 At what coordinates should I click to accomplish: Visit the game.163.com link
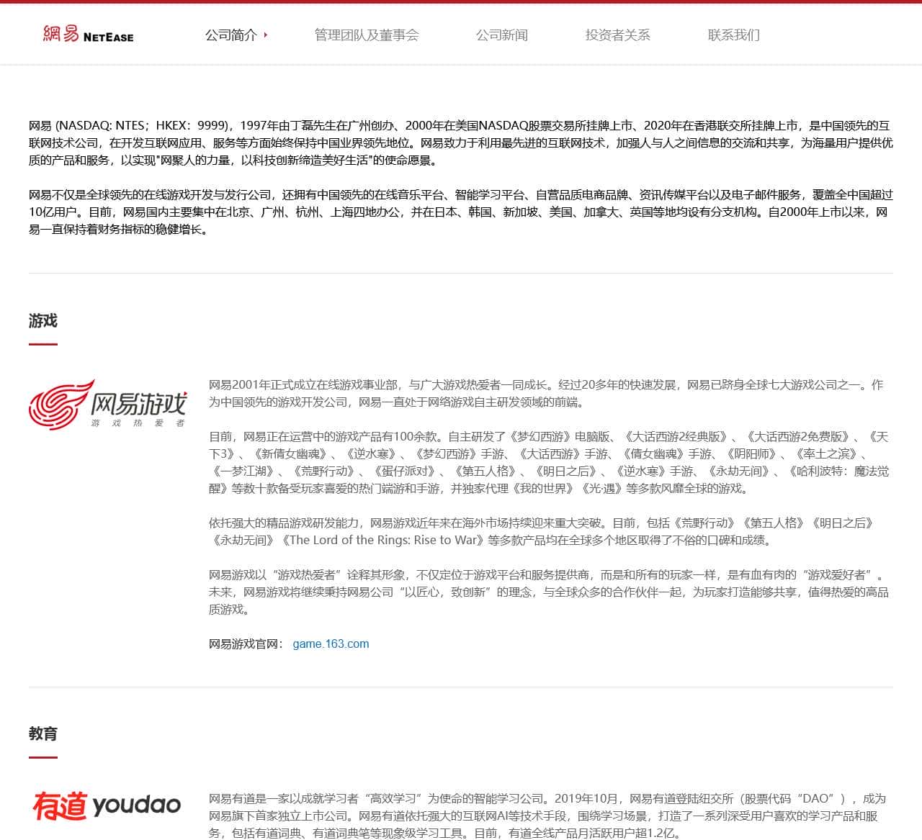pos(331,643)
